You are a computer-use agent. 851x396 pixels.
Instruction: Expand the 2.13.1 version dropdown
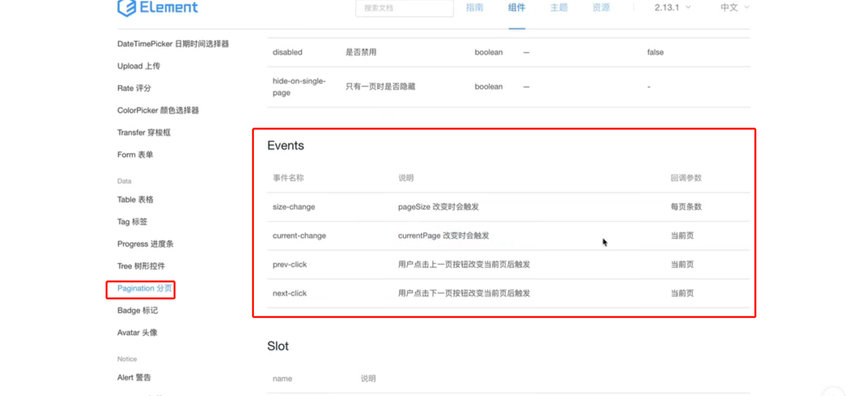(673, 8)
